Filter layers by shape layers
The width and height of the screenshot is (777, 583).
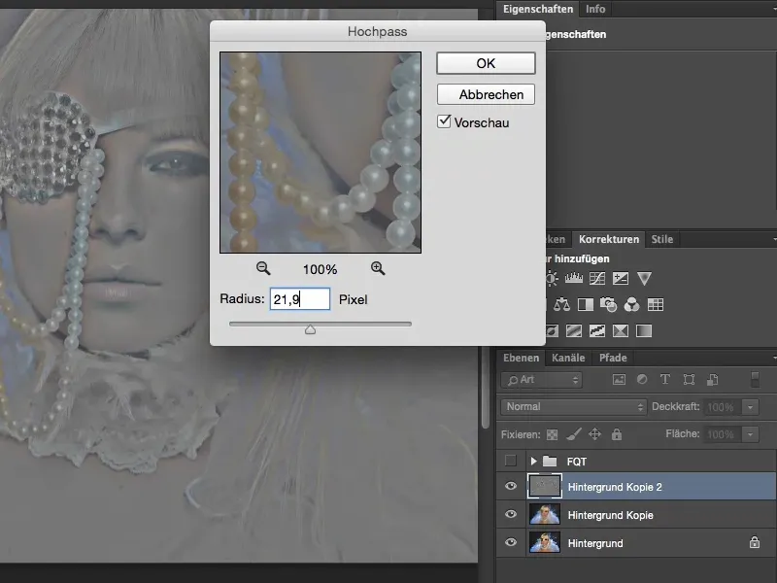pyautogui.click(x=689, y=380)
